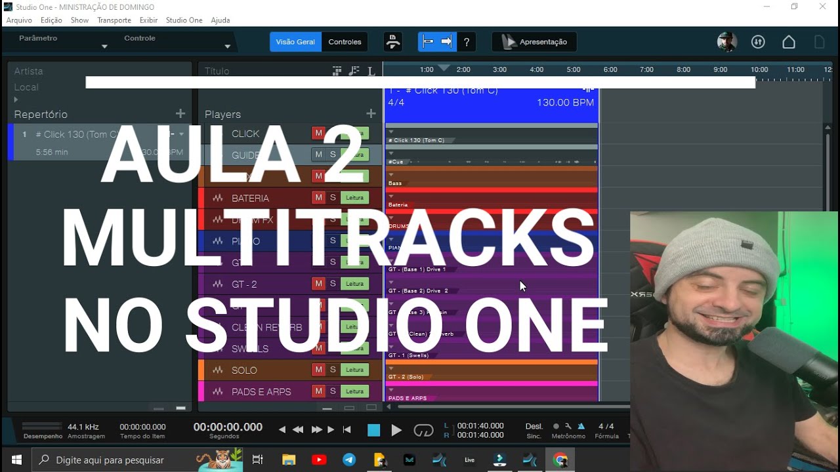This screenshot has width=840, height=472.
Task: Click the grid view icon next to Título
Action: coord(337,71)
